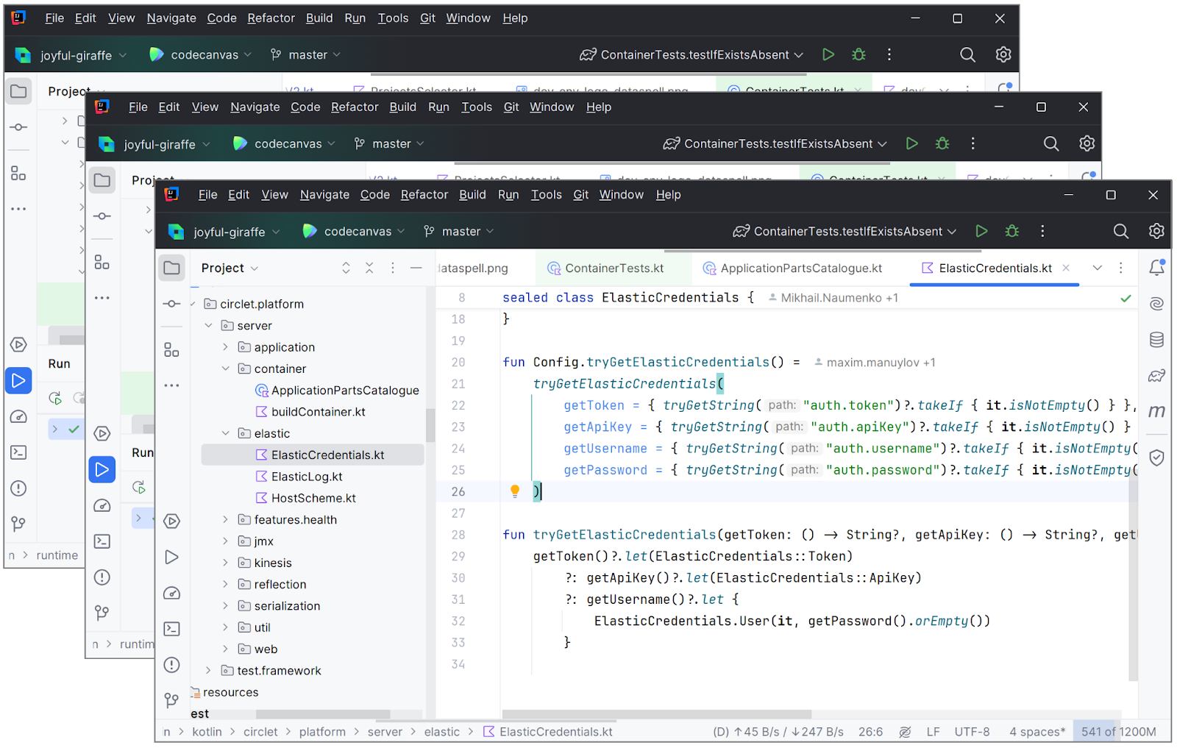Expand all items in Project panel
This screenshot has height=748, width=1177.
pyautogui.click(x=346, y=268)
